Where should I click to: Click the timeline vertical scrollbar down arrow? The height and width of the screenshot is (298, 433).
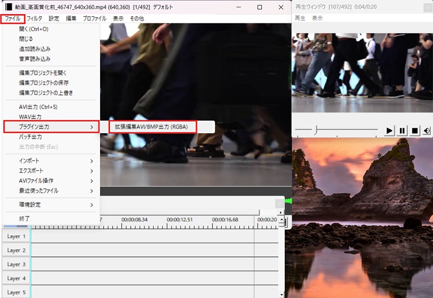click(280, 294)
